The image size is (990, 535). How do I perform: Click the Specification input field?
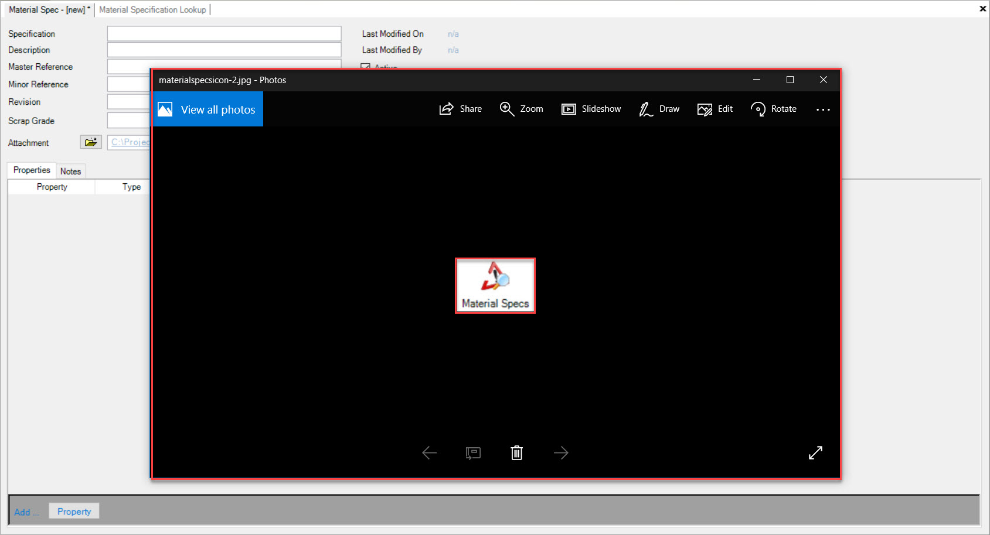click(224, 33)
